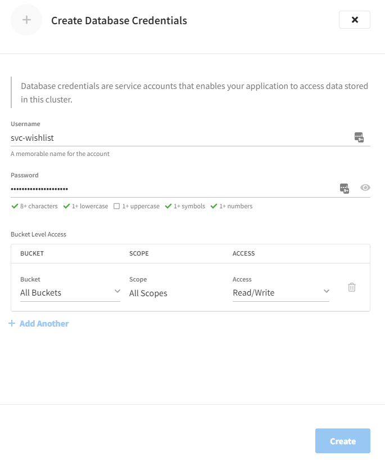The width and height of the screenshot is (385, 460).
Task: Expand the Access selection chevron
Action: pyautogui.click(x=326, y=291)
